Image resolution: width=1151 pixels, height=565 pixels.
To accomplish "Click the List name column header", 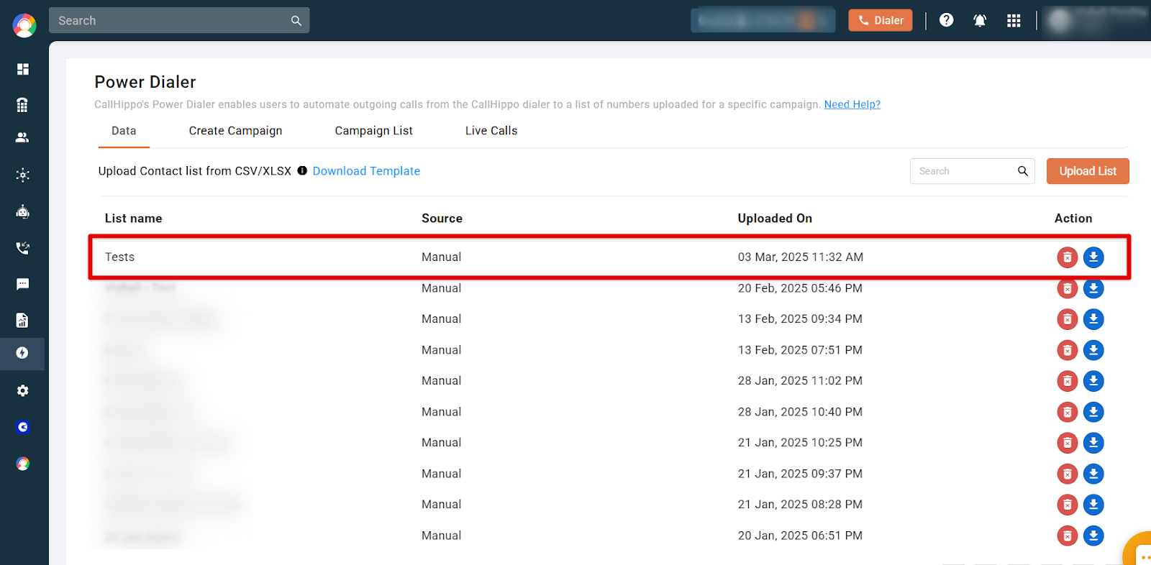I will pos(133,219).
